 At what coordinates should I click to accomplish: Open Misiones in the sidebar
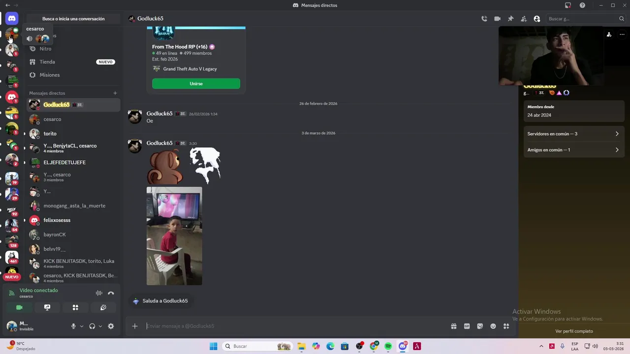[x=73, y=75]
